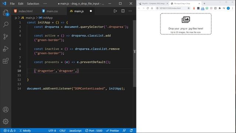
Task: Open the Extensions view
Action: (x=6, y=61)
